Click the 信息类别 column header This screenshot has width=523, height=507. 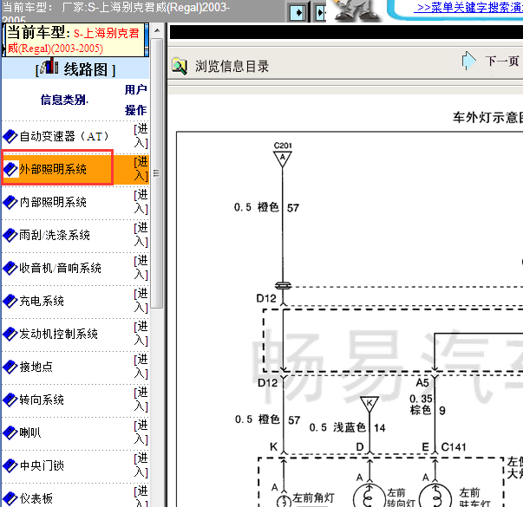(64, 100)
